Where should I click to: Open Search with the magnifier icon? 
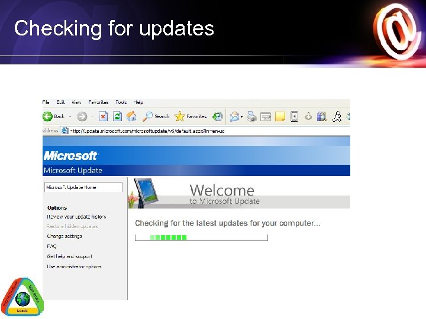[x=156, y=116]
